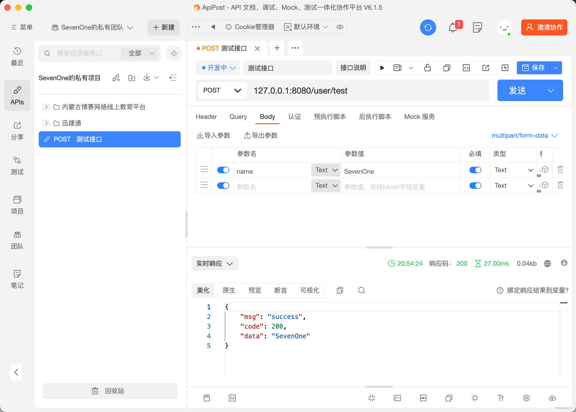This screenshot has width=576, height=412.
Task: Expand the 迅捷通 folder
Action: point(46,123)
